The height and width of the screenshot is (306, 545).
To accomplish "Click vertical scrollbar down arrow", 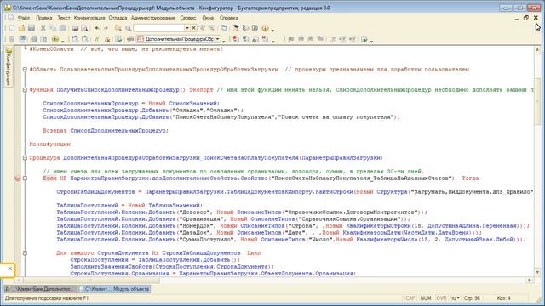I will tap(537, 272).
